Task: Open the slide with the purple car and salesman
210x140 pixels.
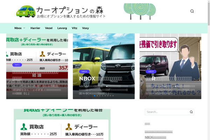Action: click(x=170, y=66)
